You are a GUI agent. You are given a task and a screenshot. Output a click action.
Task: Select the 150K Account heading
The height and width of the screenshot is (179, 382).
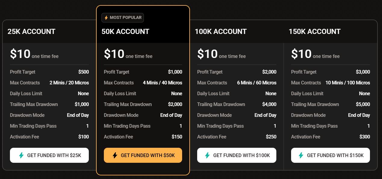tap(315, 32)
